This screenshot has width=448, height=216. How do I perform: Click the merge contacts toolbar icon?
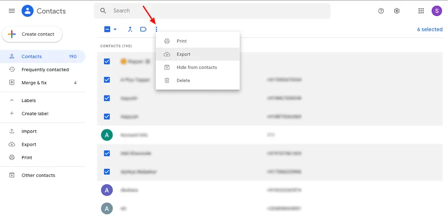130,29
